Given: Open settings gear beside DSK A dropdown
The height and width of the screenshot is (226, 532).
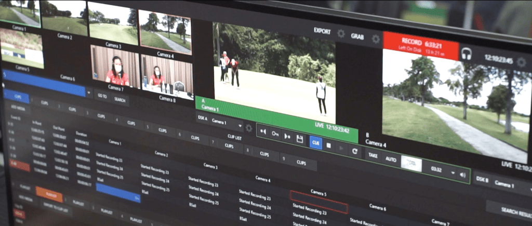Looking at the screenshot, I should [x=249, y=128].
